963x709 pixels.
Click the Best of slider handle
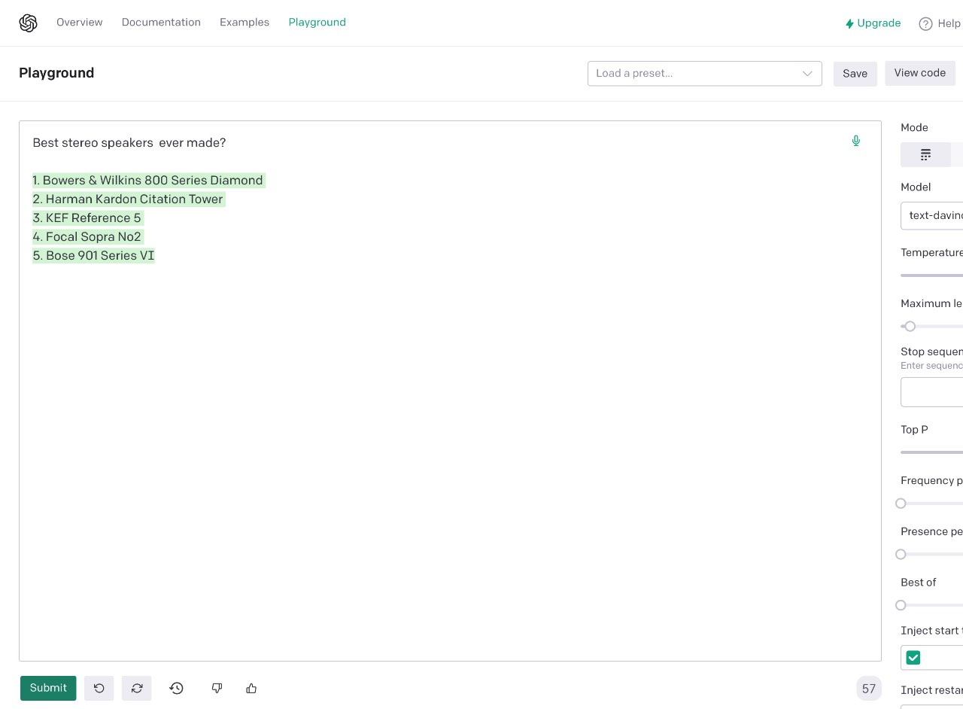901,605
